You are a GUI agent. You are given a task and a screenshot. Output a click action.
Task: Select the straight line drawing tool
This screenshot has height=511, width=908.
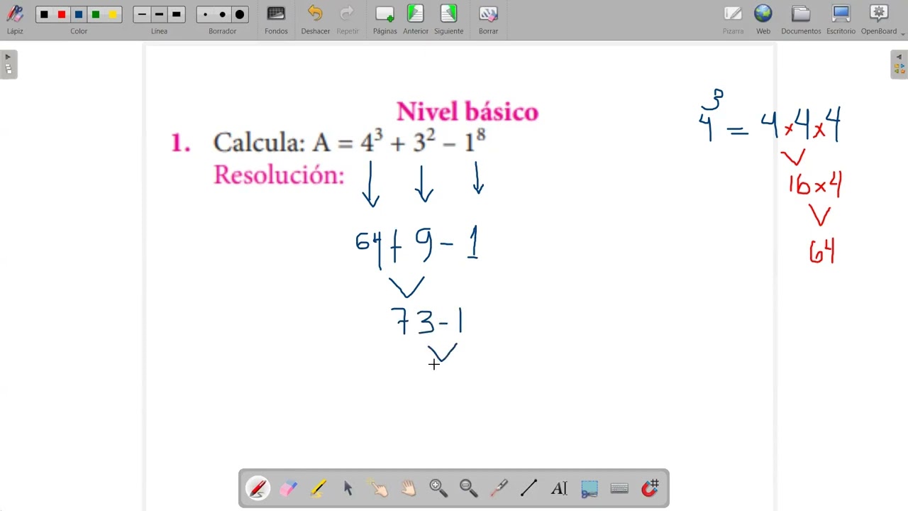(x=528, y=488)
